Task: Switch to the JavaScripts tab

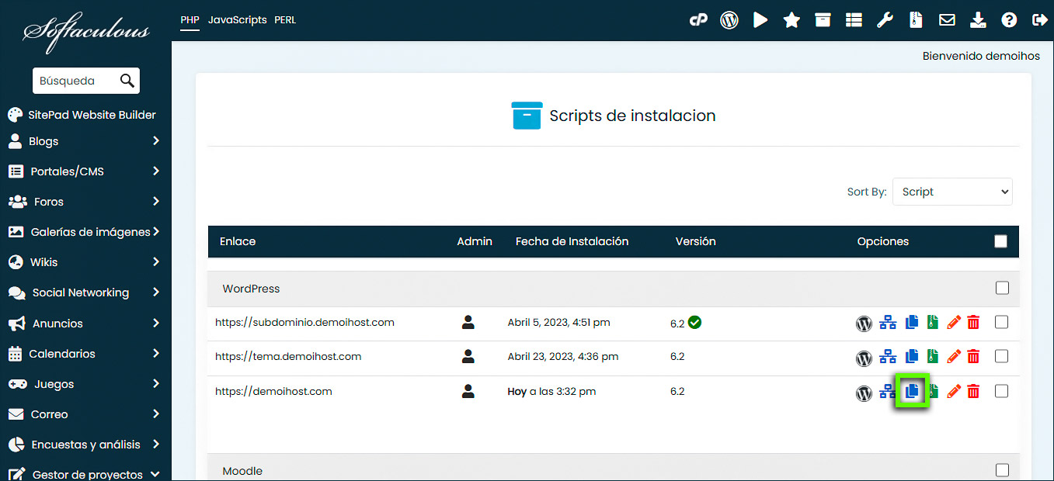Action: [237, 20]
